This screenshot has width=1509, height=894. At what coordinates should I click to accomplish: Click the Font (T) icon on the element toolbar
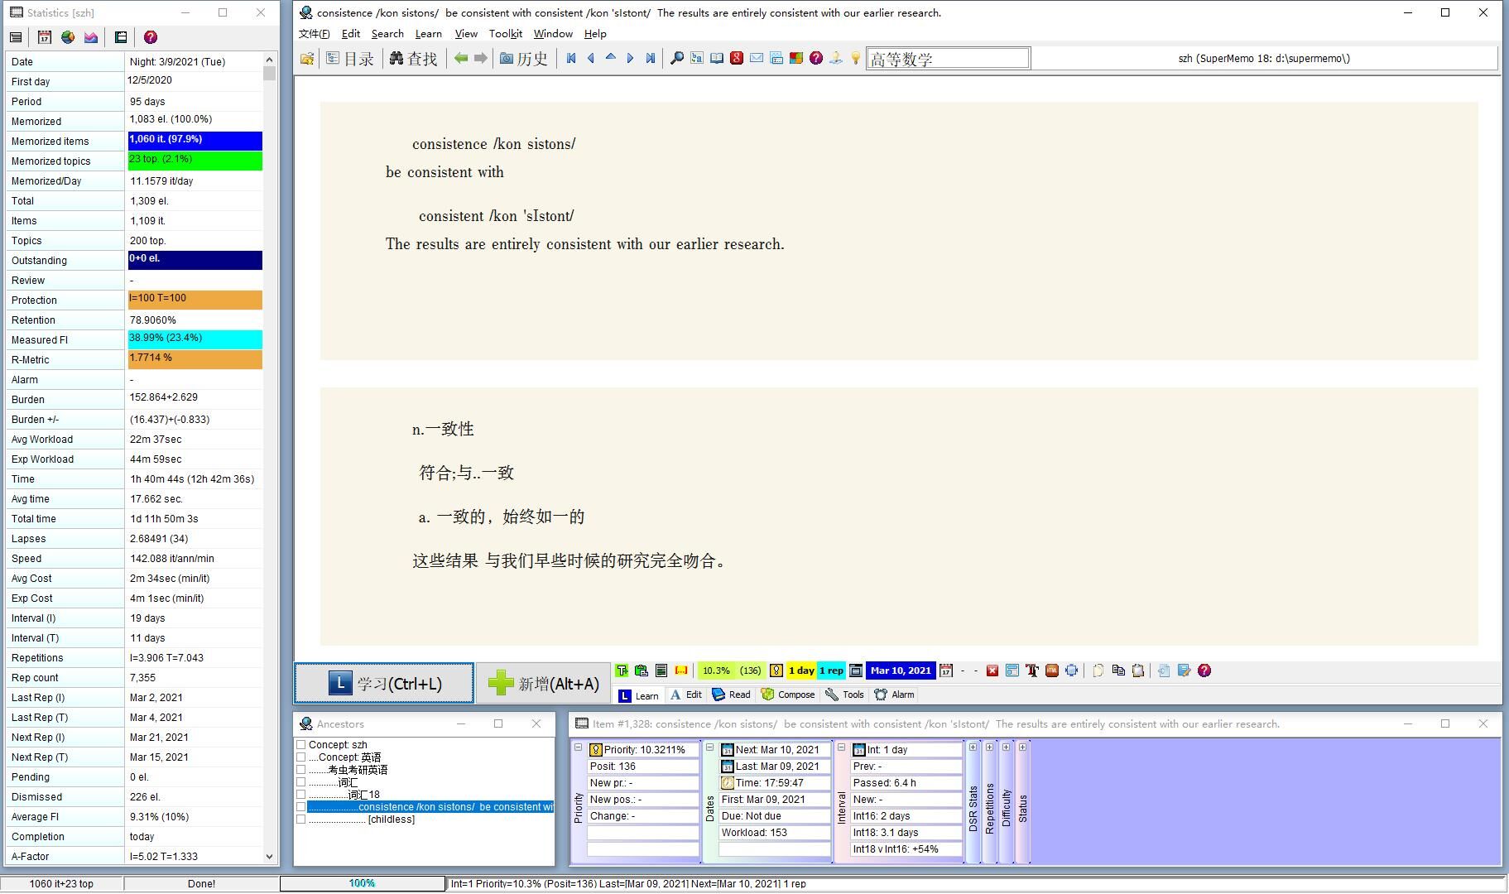1032,670
